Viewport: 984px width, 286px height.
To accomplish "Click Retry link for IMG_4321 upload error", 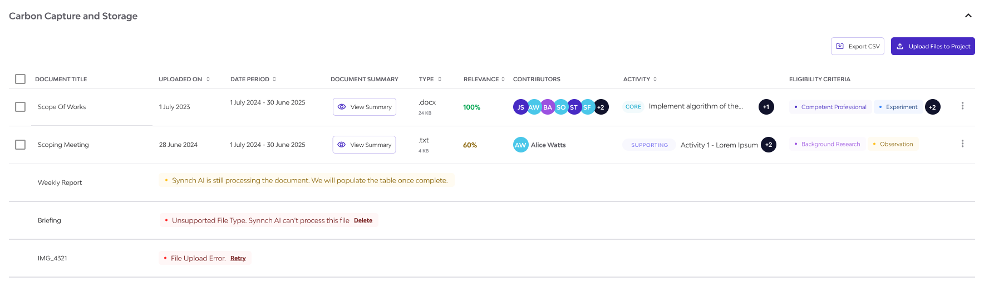I will point(238,258).
